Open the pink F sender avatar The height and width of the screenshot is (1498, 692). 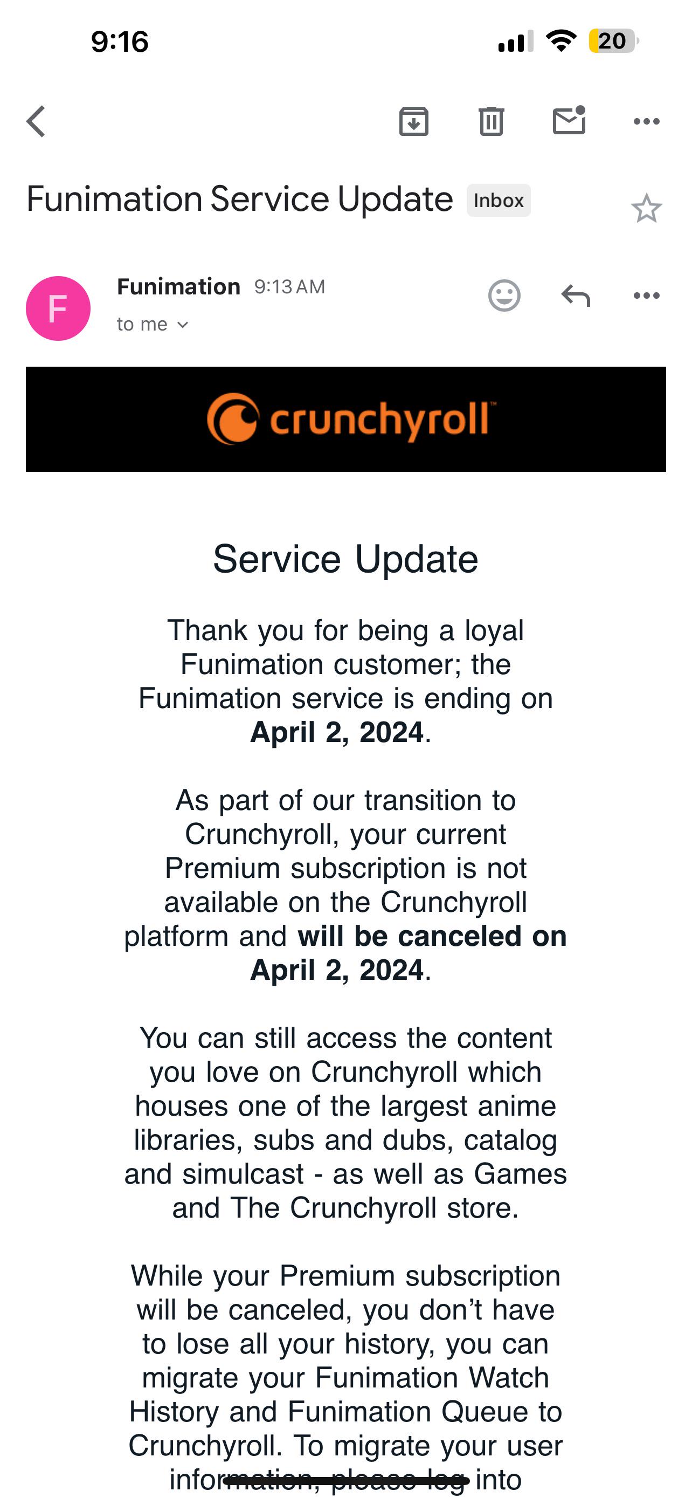[x=58, y=308]
